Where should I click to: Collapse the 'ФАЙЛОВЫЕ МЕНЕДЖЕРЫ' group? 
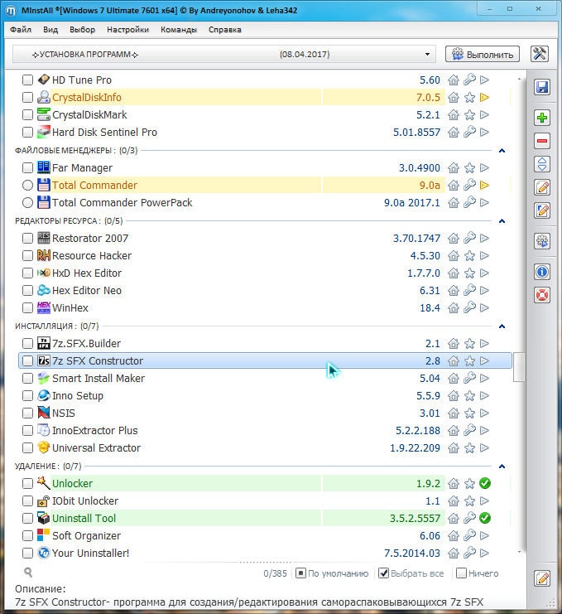coord(502,150)
